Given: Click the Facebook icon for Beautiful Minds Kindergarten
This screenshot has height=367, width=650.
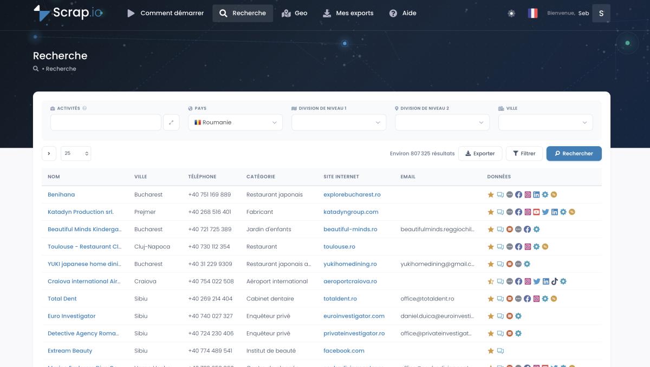Looking at the screenshot, I should point(527,230).
